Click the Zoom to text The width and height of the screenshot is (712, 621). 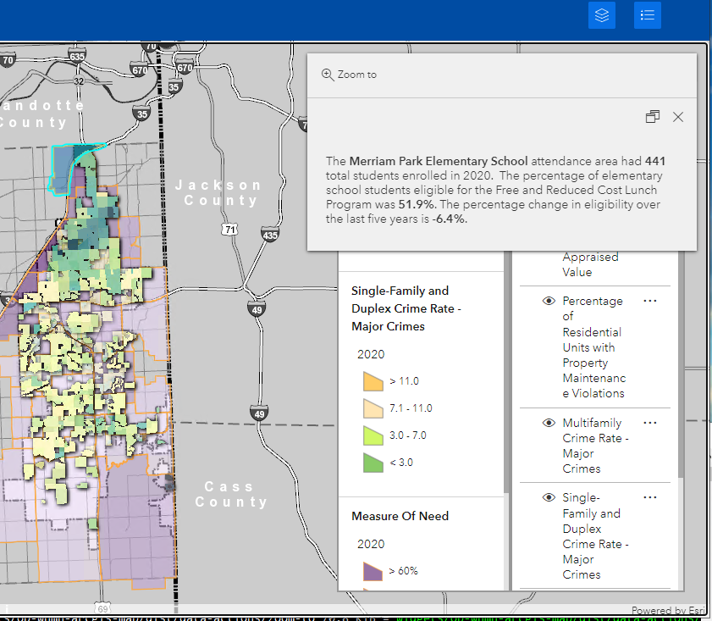point(356,75)
